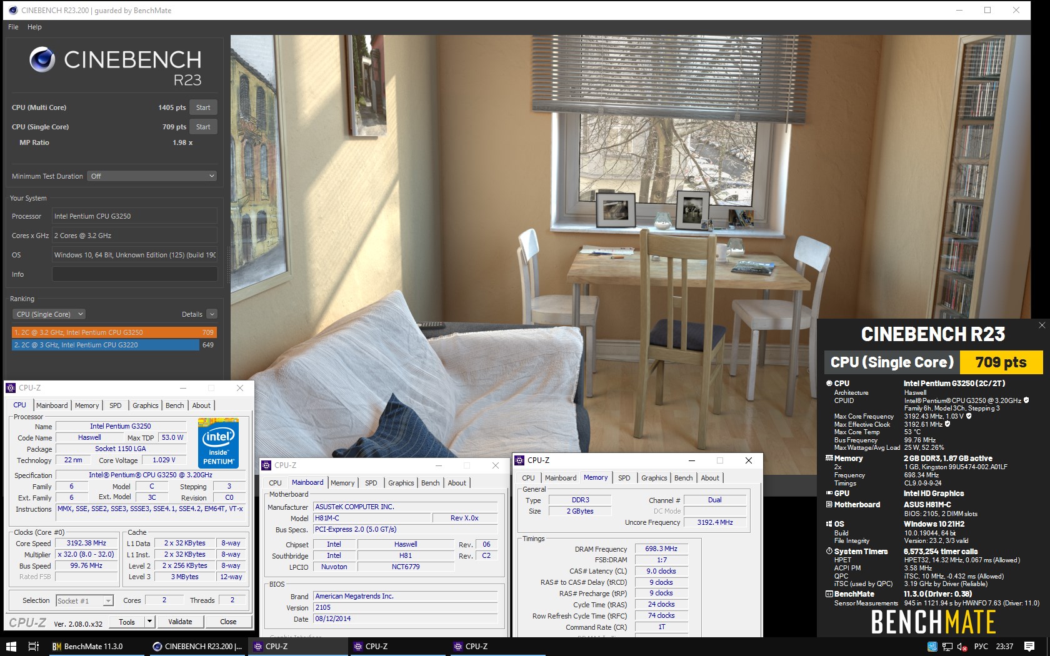Click the Intel Pentium inside logo in CPU-Z

218,442
